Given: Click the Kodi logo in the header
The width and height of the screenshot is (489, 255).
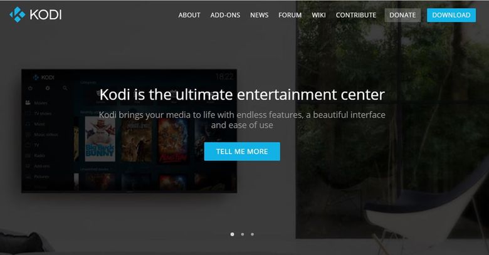Looking at the screenshot, I should tap(36, 14).
